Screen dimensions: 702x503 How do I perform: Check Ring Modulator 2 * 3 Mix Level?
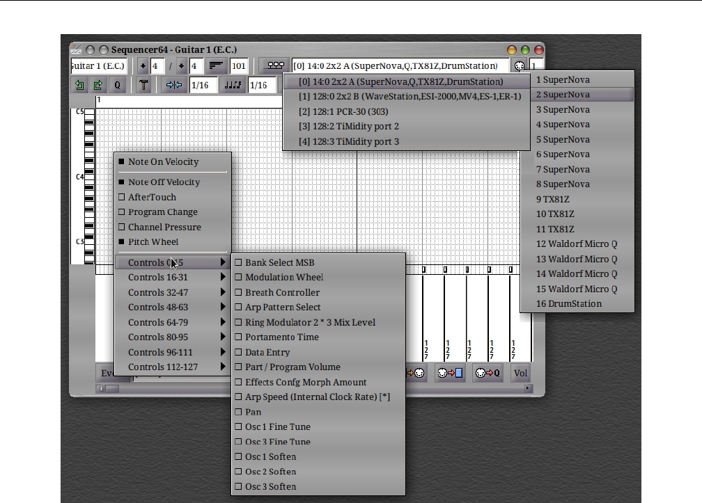point(238,322)
